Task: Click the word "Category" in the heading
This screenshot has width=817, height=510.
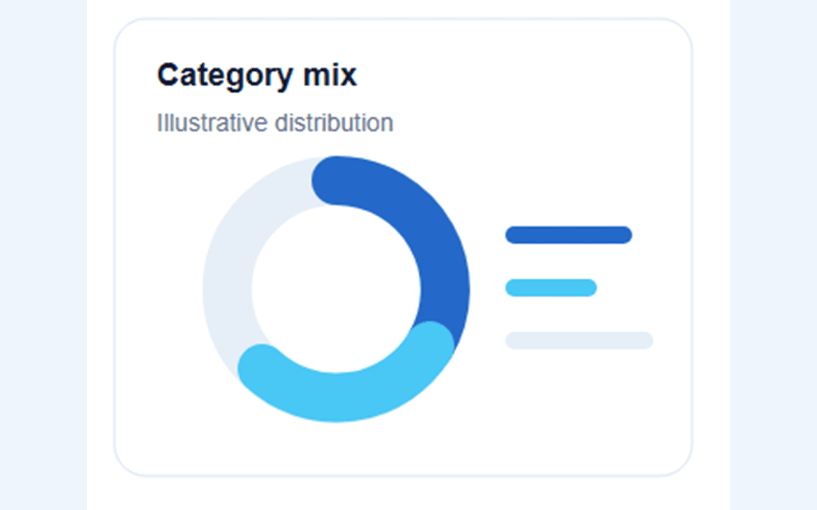Action: coord(225,76)
